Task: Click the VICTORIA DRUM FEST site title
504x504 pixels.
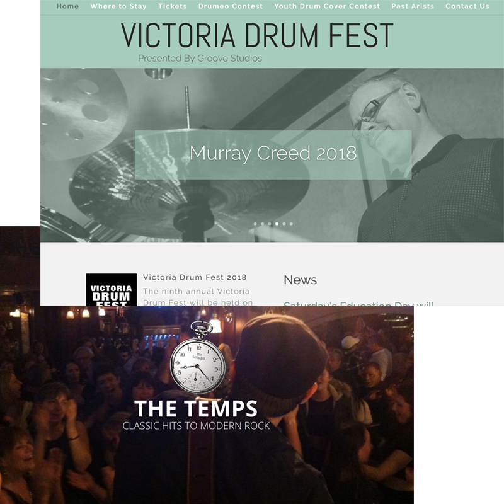Action: pyautogui.click(x=257, y=35)
